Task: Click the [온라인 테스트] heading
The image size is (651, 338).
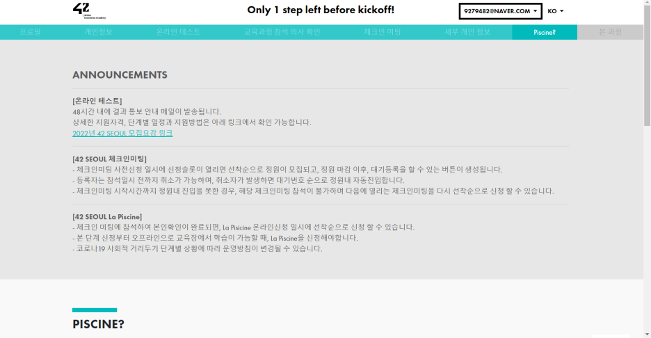Action: coord(97,101)
